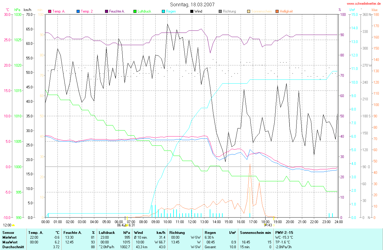The height and width of the screenshot is (250, 383).
Task: Click the direction time '13:45'
Action: click(x=175, y=242)
